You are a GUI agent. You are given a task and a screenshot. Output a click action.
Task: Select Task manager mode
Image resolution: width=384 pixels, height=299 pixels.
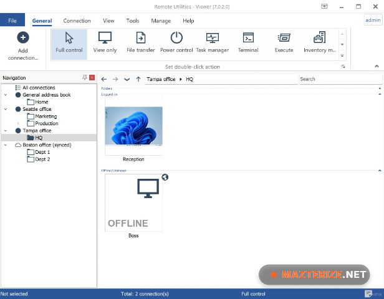pos(213,44)
